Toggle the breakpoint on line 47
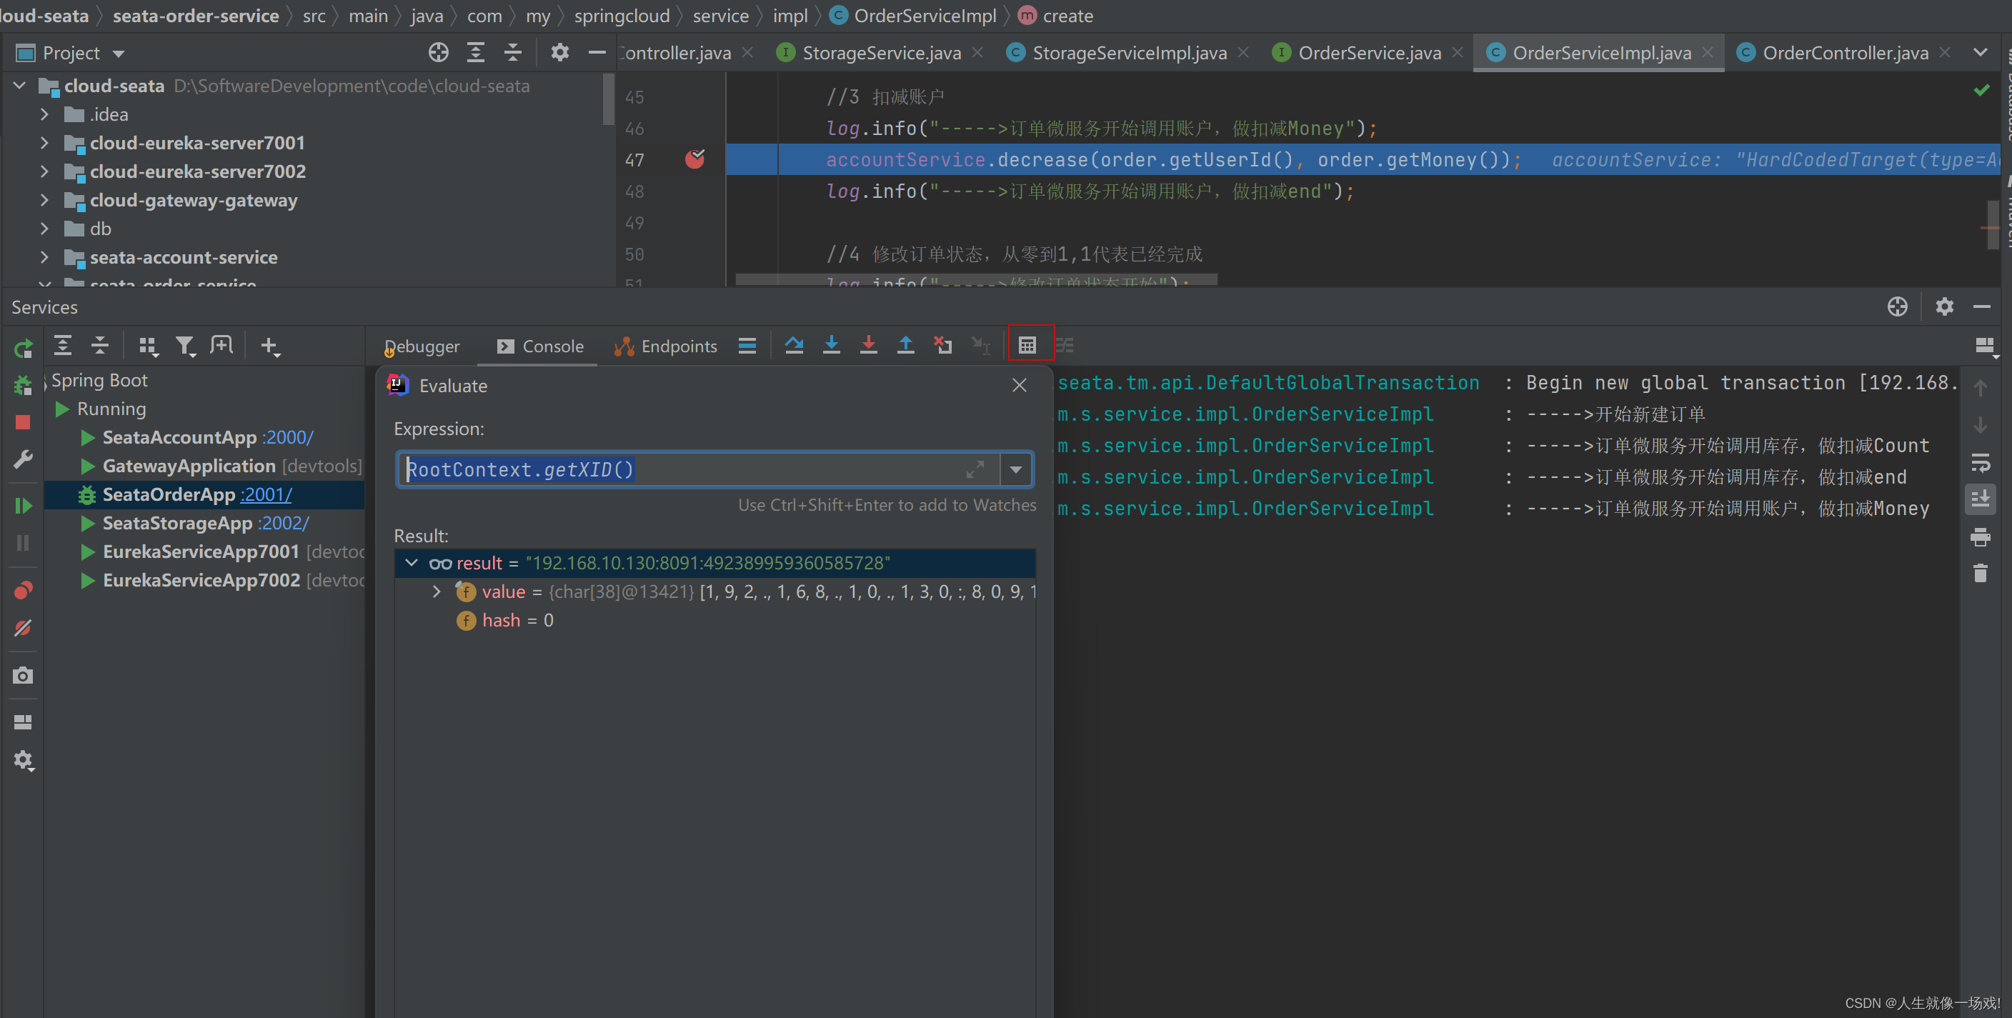Image resolution: width=2012 pixels, height=1018 pixels. point(694,159)
